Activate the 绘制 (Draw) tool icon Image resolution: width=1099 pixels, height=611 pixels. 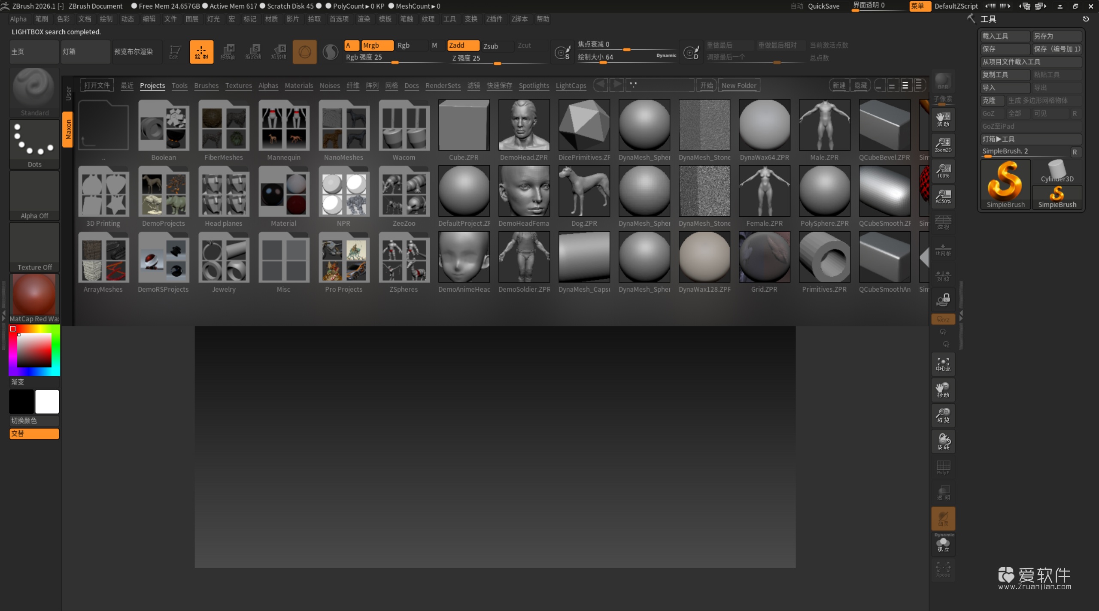click(x=201, y=51)
